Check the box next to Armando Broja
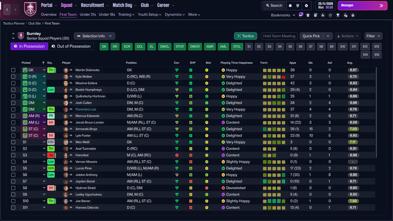This screenshot has height=221, width=393. click(13, 129)
